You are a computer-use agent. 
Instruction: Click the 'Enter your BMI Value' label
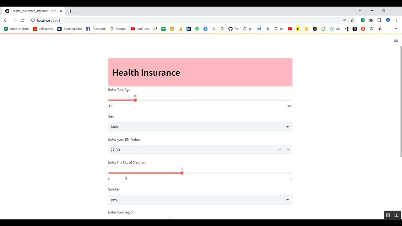tap(124, 139)
